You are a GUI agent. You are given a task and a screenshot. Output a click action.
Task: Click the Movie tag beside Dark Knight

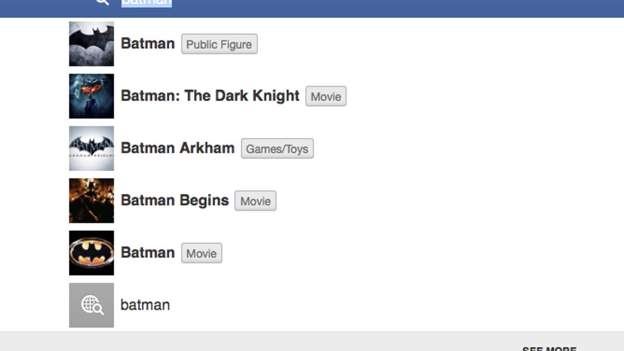[326, 97]
